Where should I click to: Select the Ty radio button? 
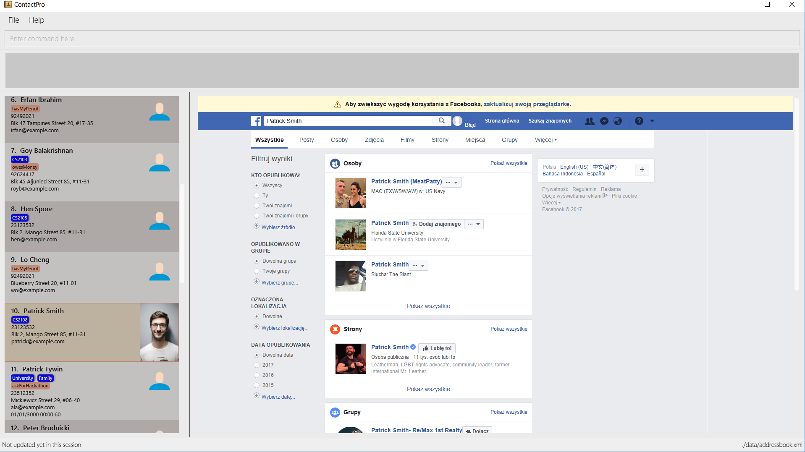[x=257, y=196]
